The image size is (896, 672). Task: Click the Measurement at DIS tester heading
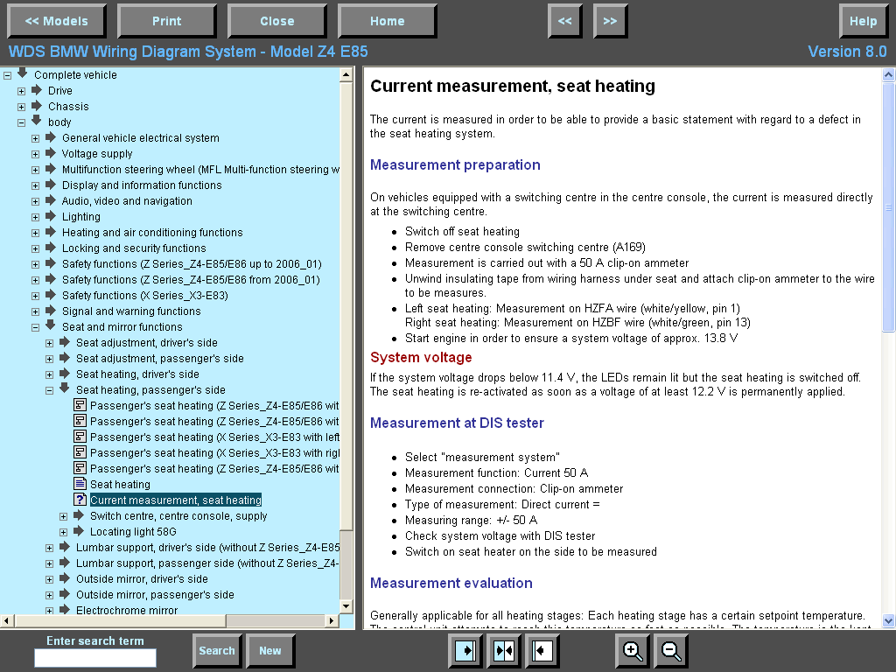(x=457, y=423)
